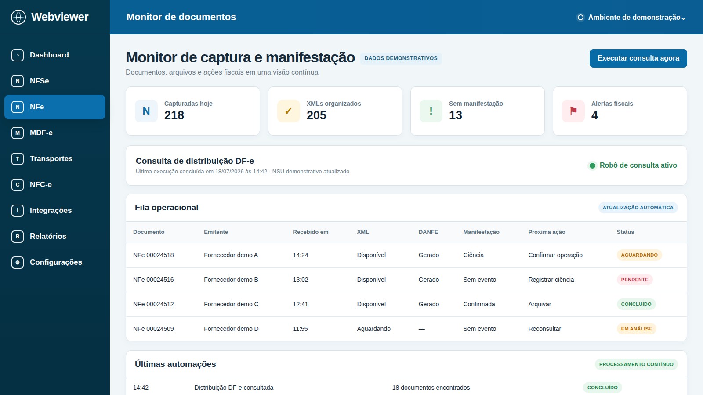Click the Manifestação column header
Viewport: 703px width, 395px height.
tap(481, 232)
